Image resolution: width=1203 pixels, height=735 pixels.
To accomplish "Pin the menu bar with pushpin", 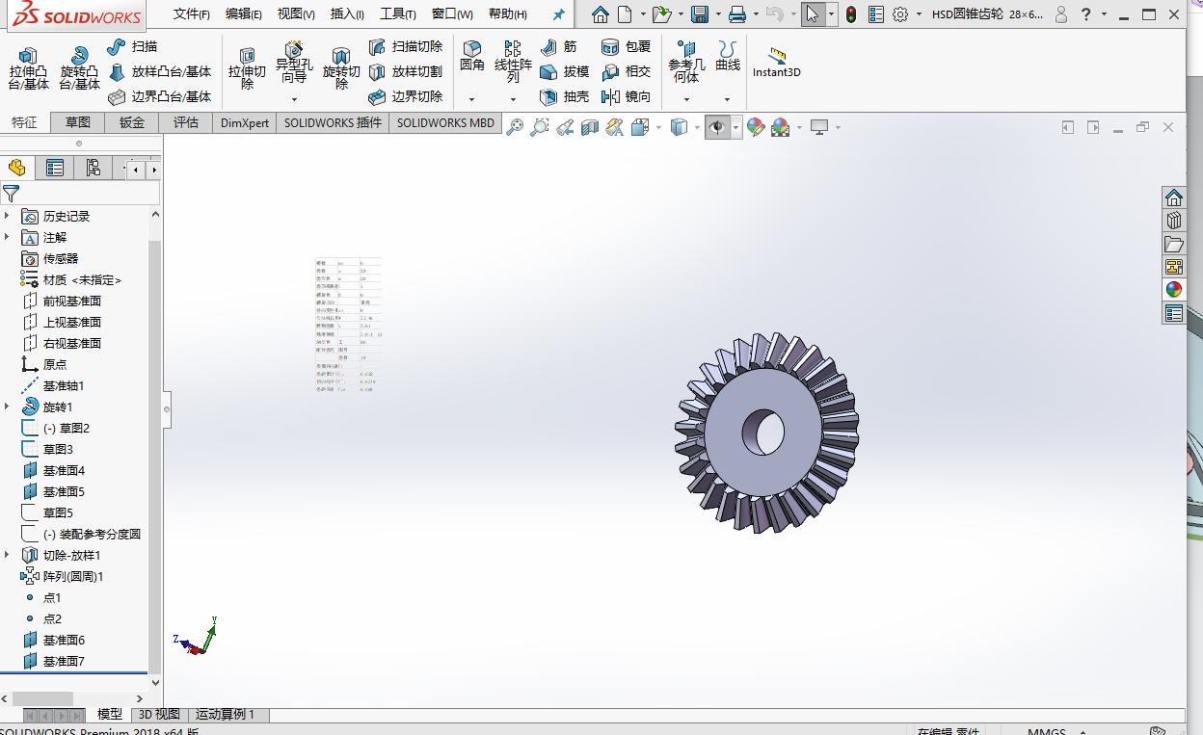I will [x=558, y=14].
